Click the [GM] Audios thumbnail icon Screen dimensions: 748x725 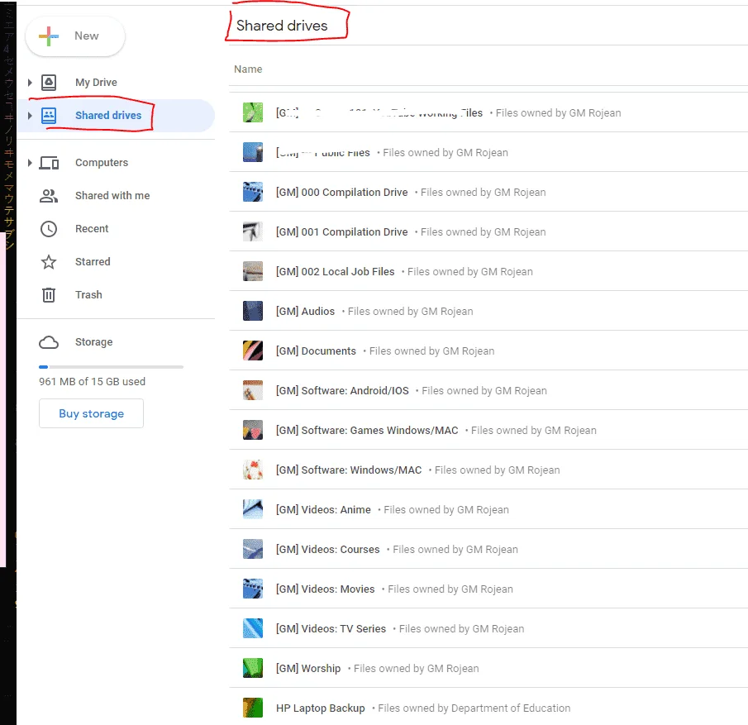[x=253, y=311]
